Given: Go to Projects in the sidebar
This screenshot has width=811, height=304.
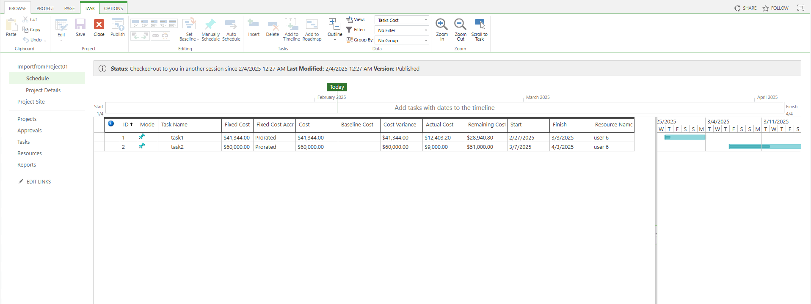Looking at the screenshot, I should pyautogui.click(x=27, y=119).
